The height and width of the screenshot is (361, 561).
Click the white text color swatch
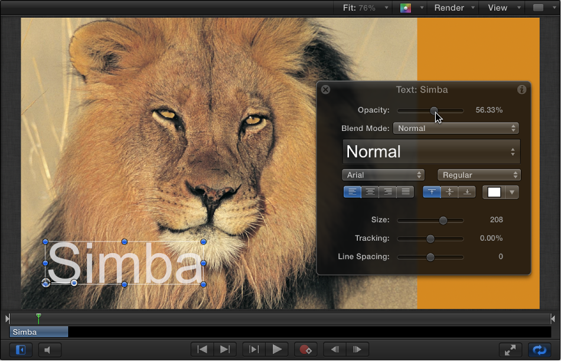(x=494, y=192)
